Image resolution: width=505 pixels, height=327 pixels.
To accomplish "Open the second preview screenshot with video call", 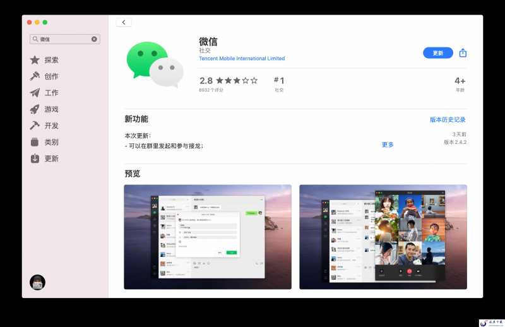I will (x=383, y=237).
